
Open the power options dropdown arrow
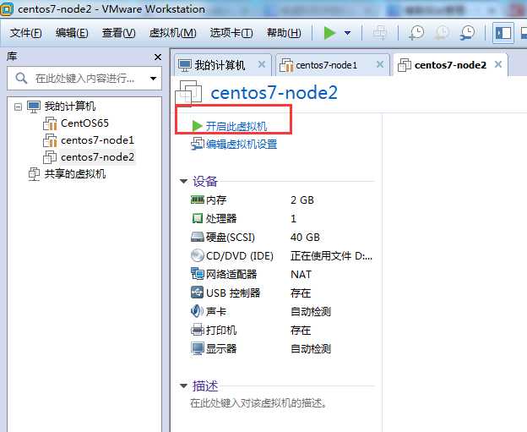pyautogui.click(x=347, y=33)
